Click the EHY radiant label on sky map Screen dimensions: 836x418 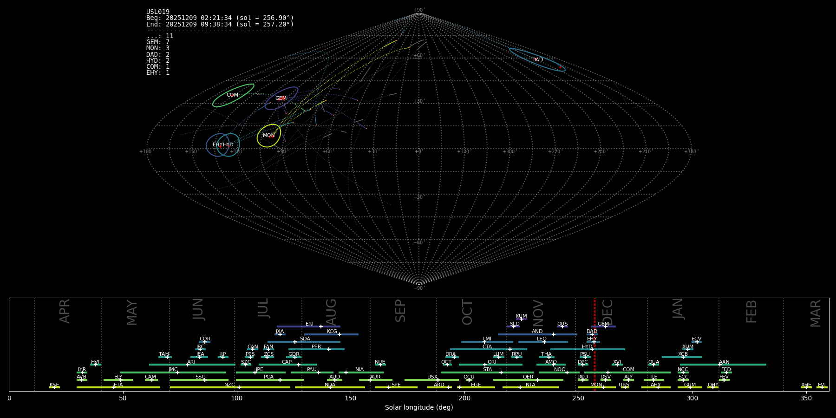[218, 145]
